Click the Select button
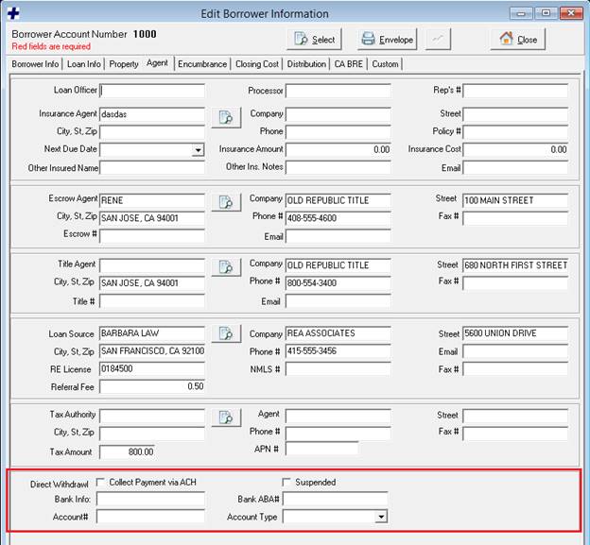The height and width of the screenshot is (545, 590). point(314,40)
